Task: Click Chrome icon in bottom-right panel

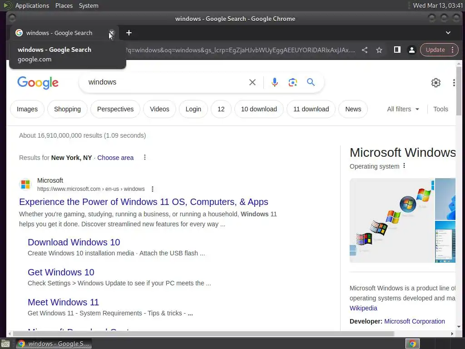Action: 412,344
